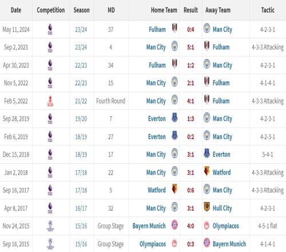Open the 4:1 result in Fourth Round row
Screen dimensions: 286x252
(x=190, y=101)
